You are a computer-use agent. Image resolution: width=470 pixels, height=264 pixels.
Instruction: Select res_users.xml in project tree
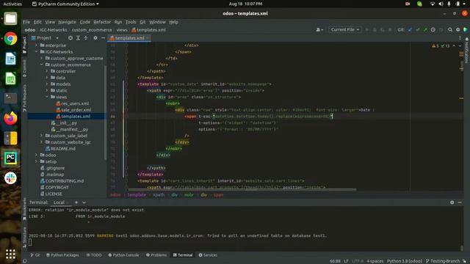72,103
